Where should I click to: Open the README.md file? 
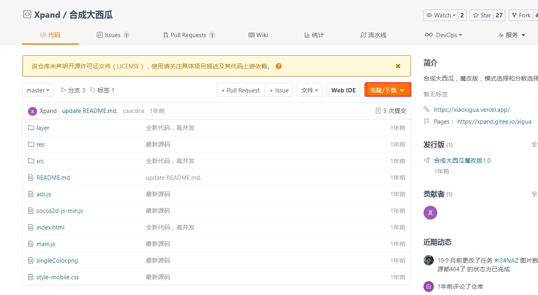tap(53, 178)
